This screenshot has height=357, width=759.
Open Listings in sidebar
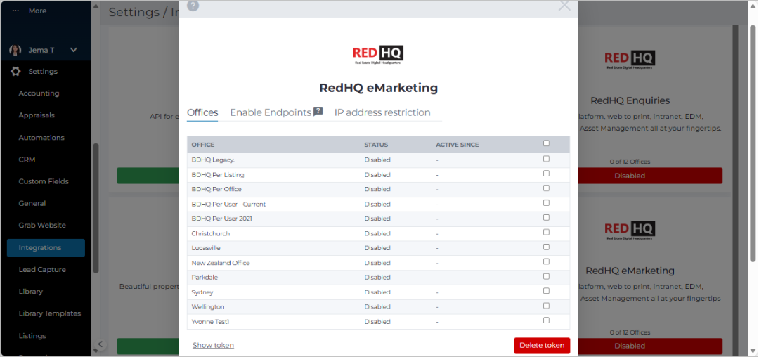(x=32, y=335)
